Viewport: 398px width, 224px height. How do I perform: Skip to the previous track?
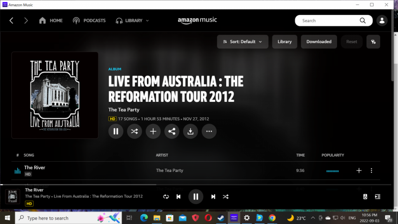(x=178, y=196)
